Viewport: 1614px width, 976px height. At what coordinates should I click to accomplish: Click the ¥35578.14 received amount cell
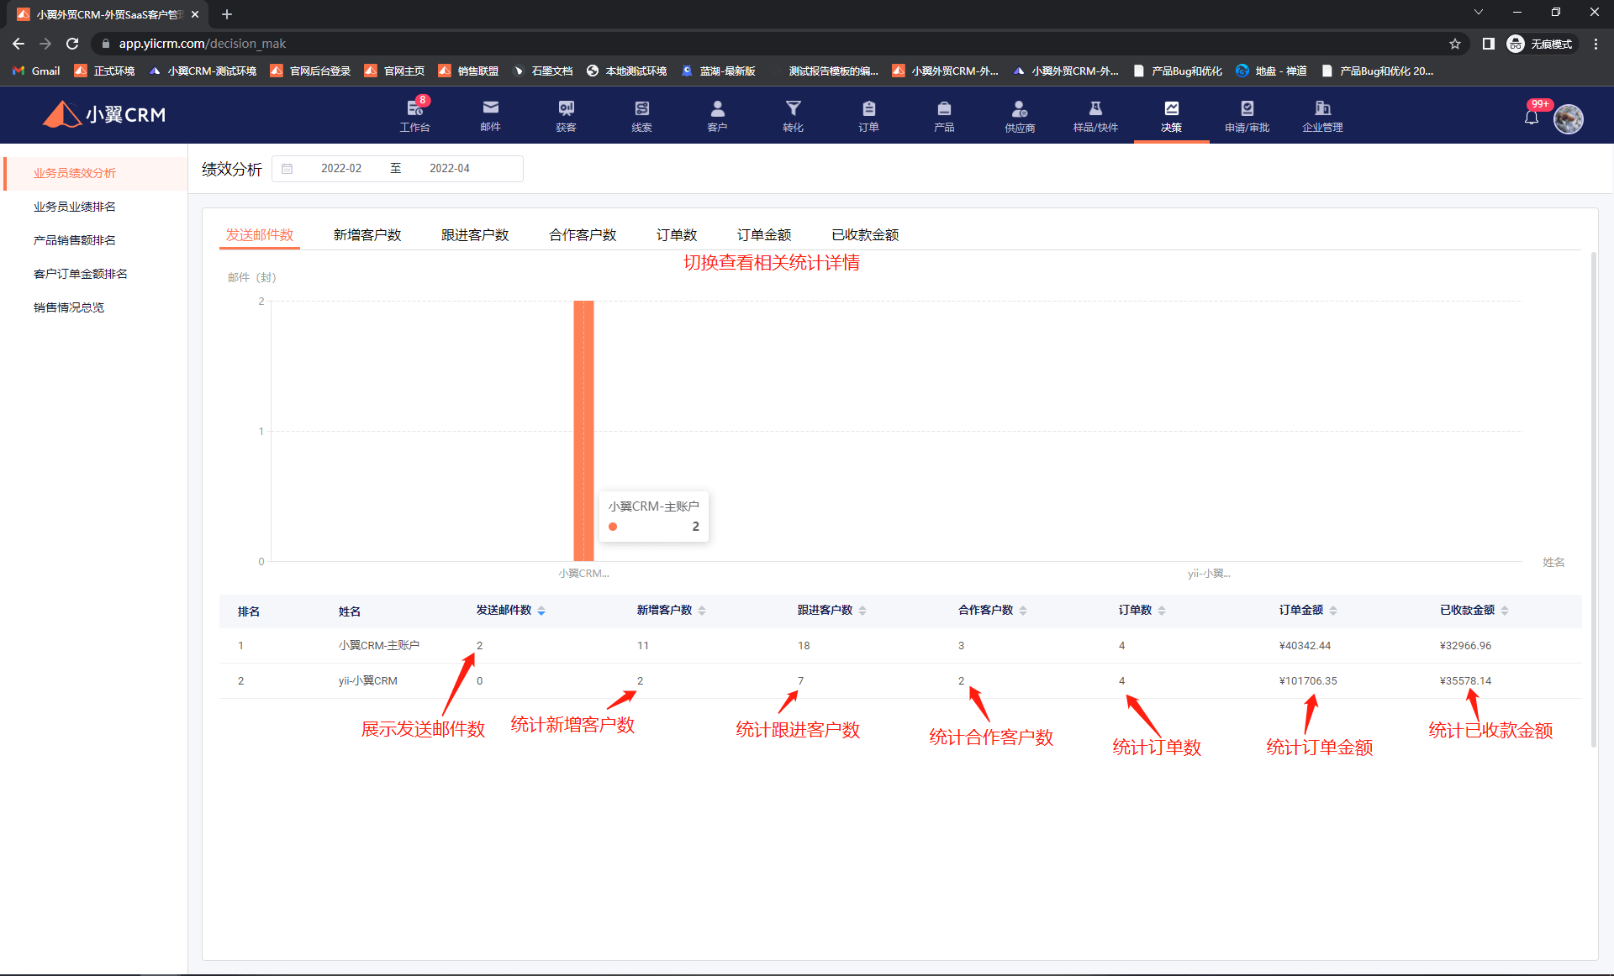(1465, 681)
